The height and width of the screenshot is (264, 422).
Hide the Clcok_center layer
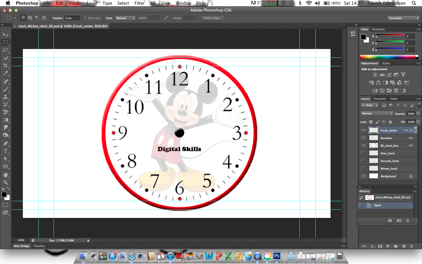click(x=363, y=130)
